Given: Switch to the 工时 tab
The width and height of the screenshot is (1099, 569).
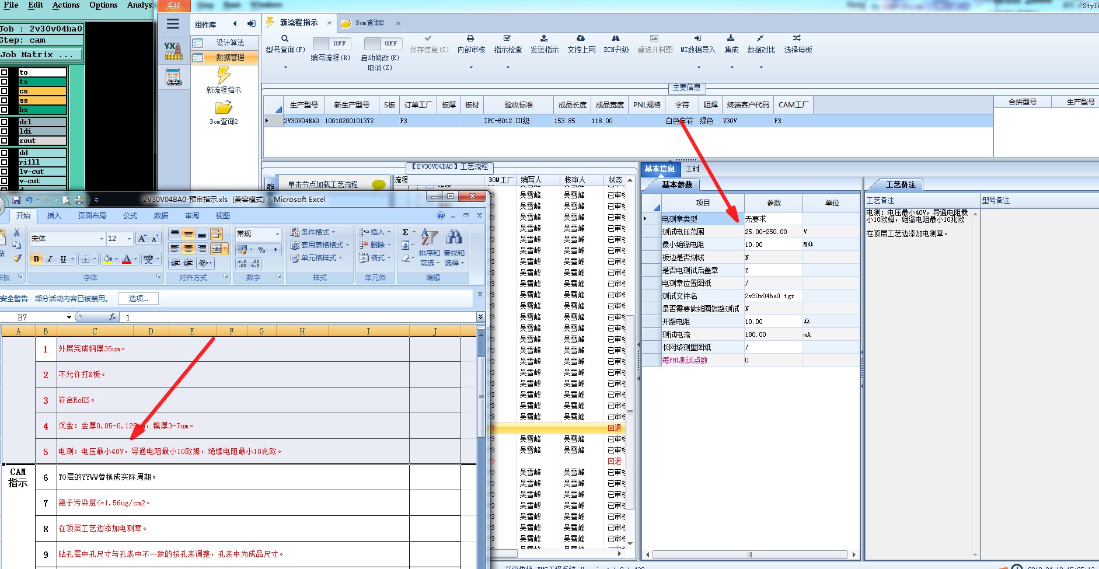Looking at the screenshot, I should pyautogui.click(x=692, y=169).
